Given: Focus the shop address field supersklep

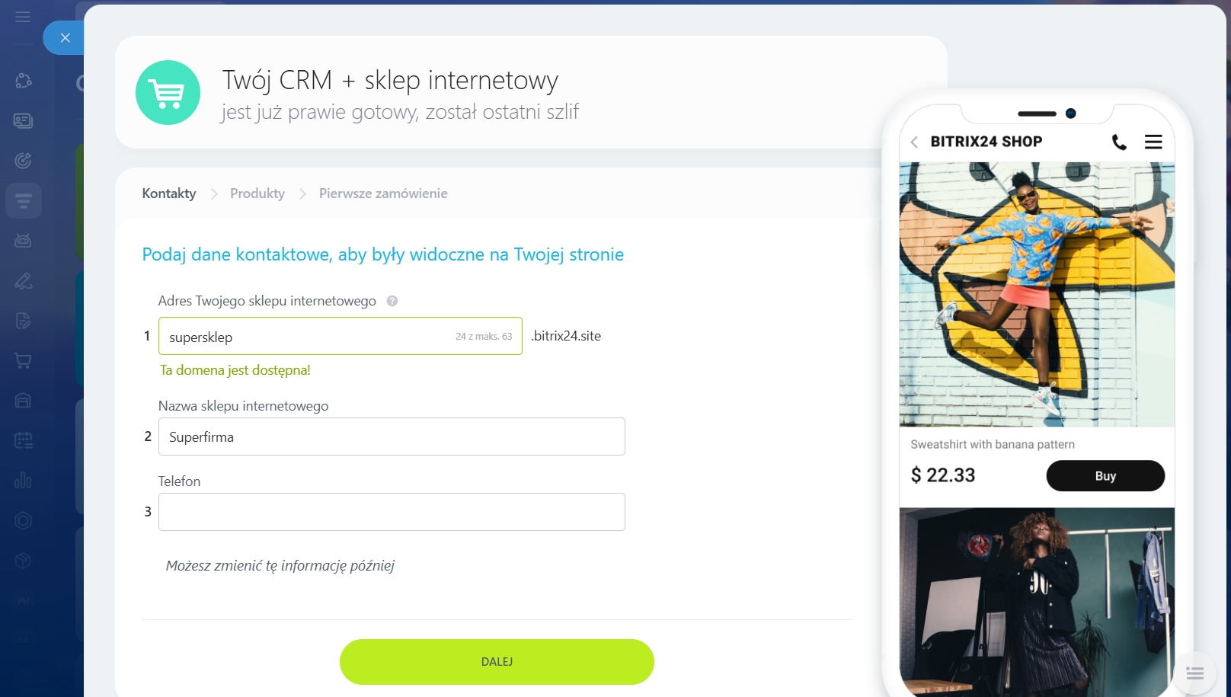Looking at the screenshot, I should (341, 336).
